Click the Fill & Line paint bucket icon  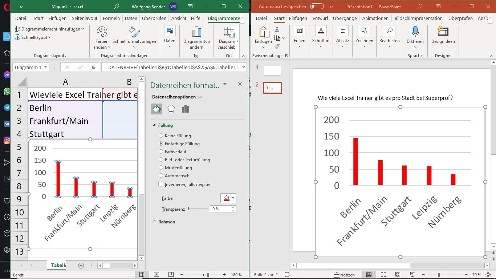coord(156,109)
